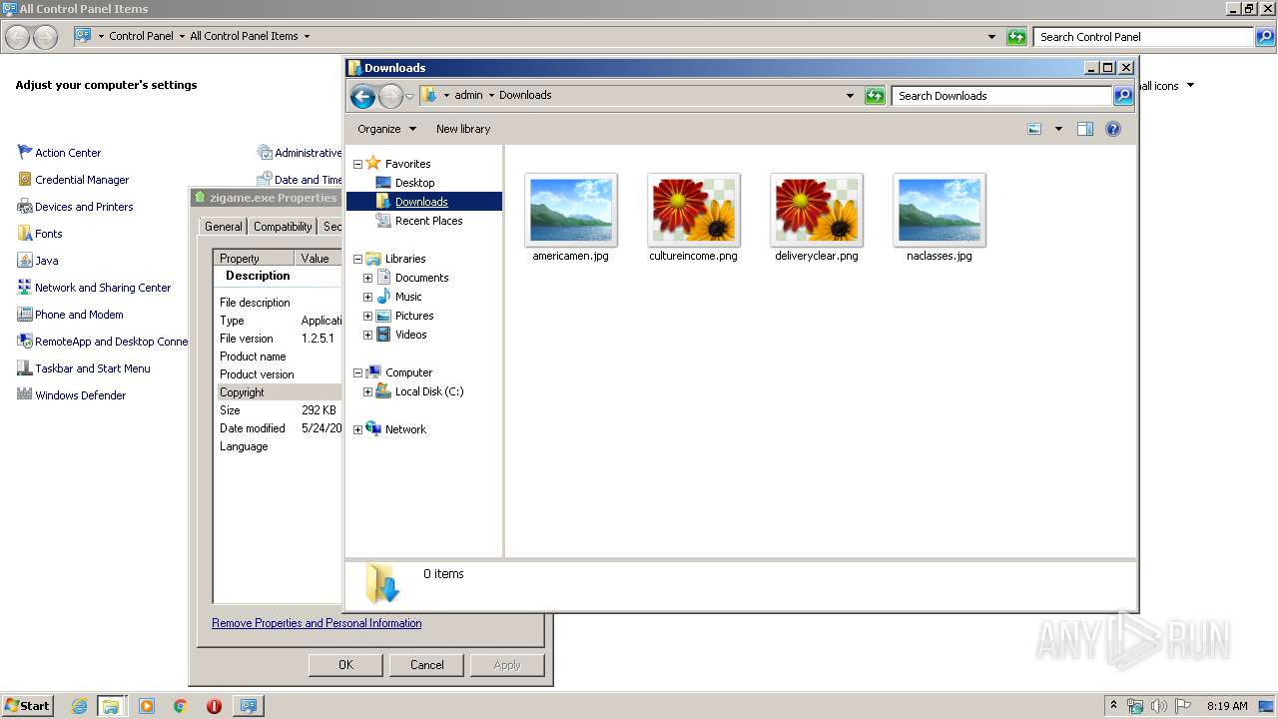This screenshot has width=1278, height=719.
Task: Open Windows Defender
Action: coord(81,395)
